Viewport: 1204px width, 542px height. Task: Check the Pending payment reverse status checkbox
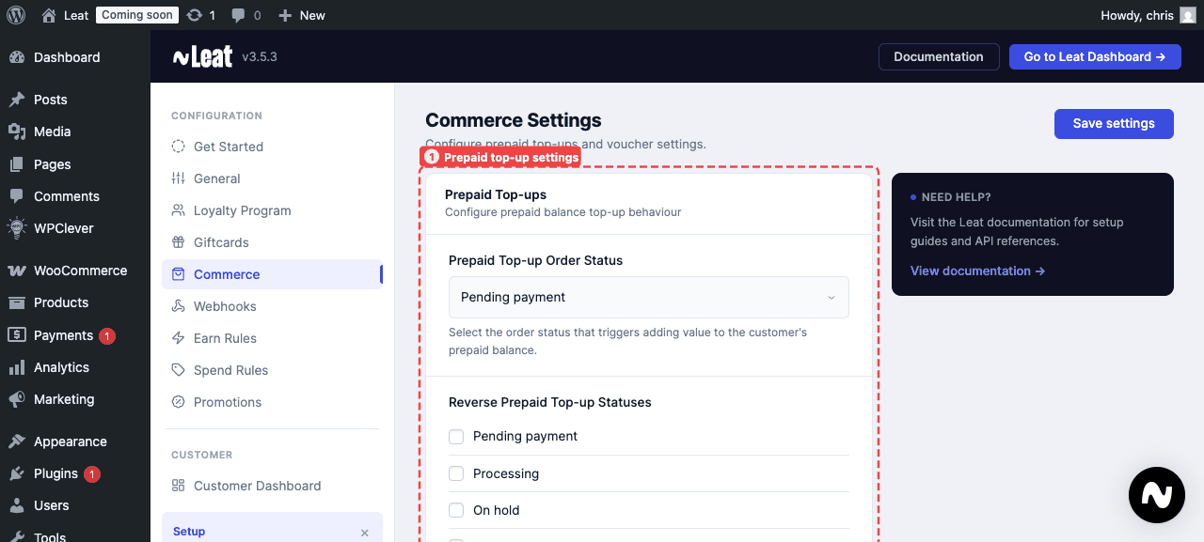point(456,437)
